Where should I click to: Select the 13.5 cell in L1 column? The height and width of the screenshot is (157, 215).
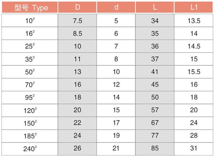coord(193,21)
